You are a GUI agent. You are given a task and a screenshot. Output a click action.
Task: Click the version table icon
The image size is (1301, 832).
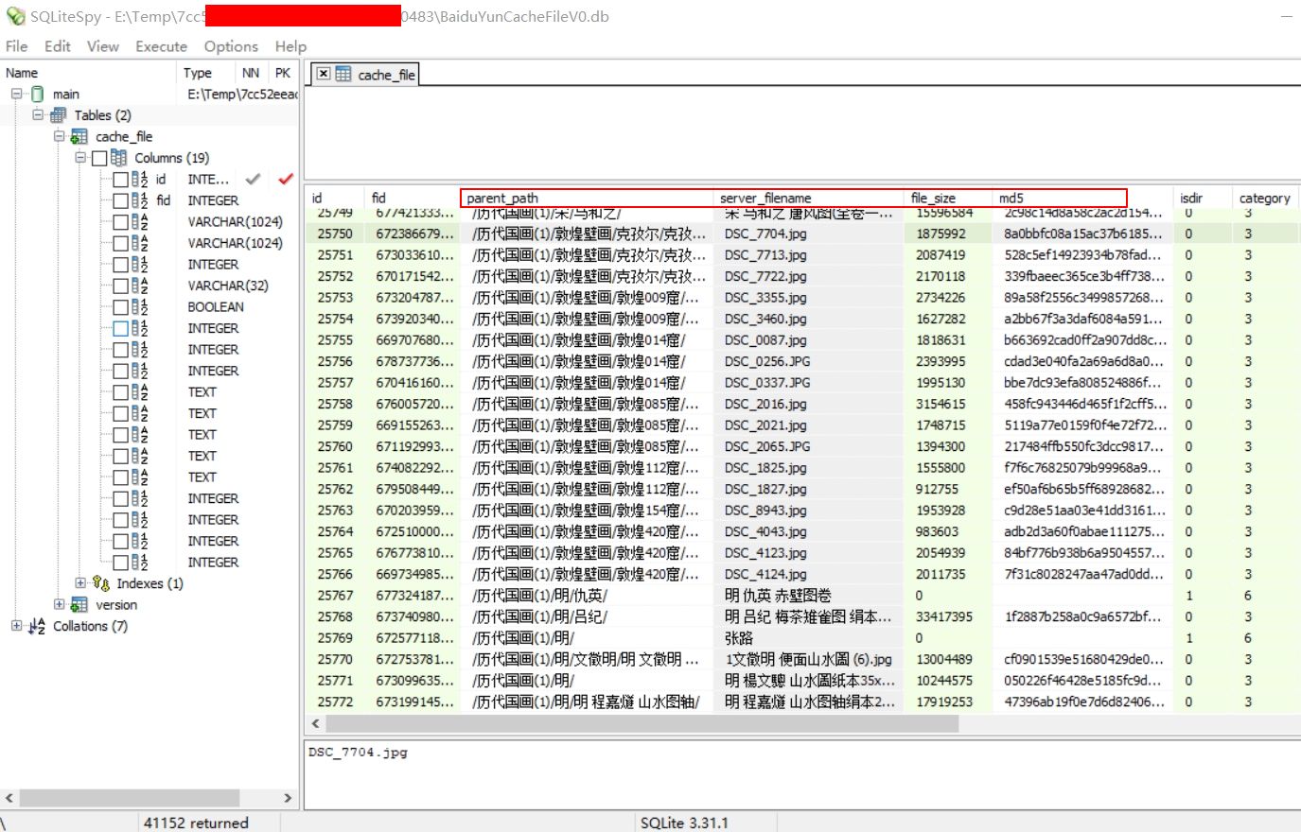tap(79, 605)
